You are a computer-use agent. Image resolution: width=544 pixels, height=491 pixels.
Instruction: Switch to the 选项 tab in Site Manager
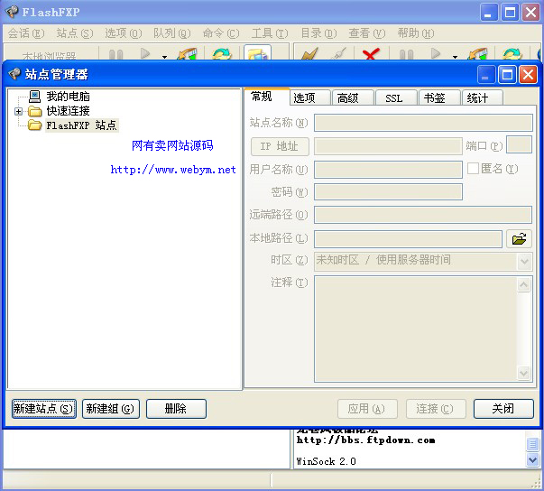coord(310,98)
